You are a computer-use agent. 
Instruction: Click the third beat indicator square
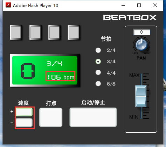click(54, 32)
